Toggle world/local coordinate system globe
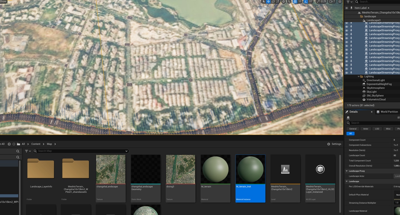The height and width of the screenshot is (215, 400). [x=284, y=1]
